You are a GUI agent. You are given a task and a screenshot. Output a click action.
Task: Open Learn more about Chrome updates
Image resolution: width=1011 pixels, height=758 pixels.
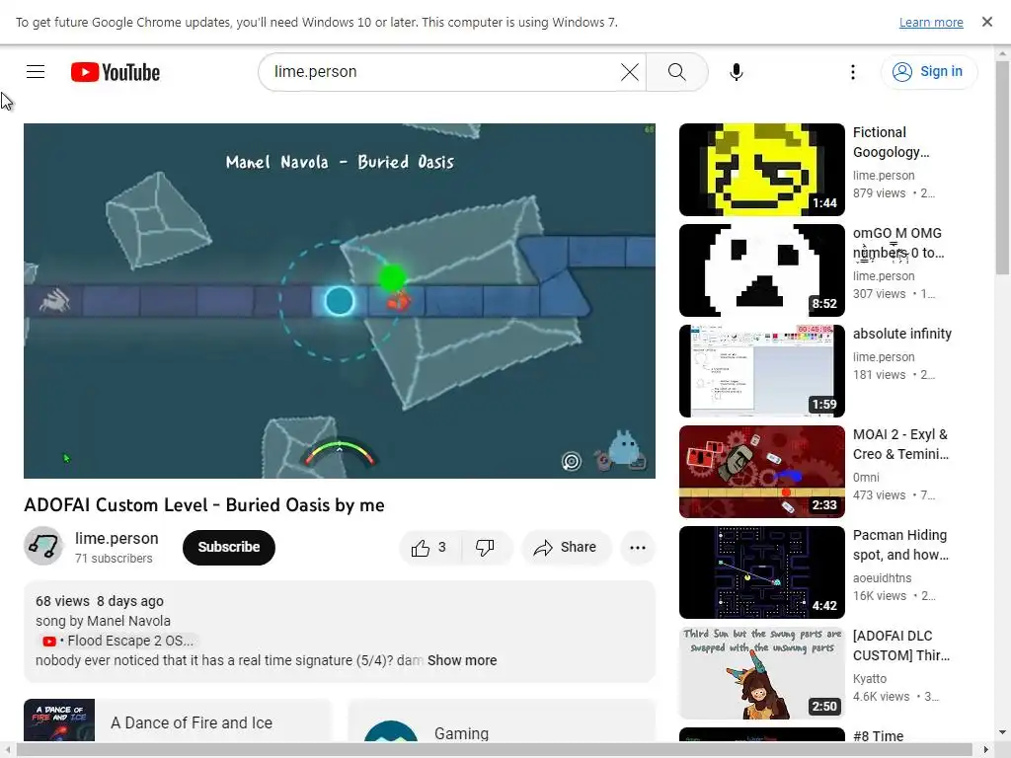tap(931, 22)
